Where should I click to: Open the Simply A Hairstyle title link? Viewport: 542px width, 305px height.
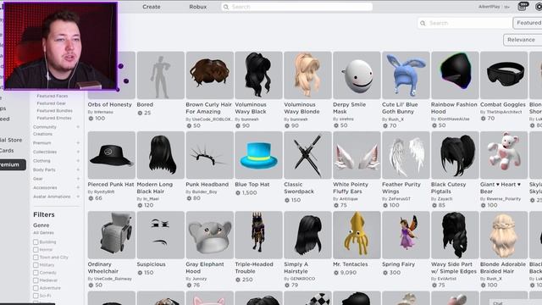tap(296, 268)
